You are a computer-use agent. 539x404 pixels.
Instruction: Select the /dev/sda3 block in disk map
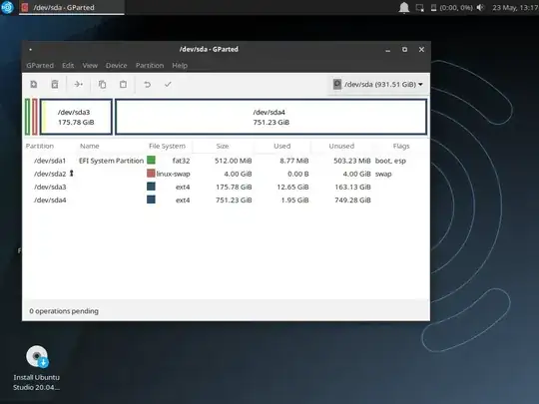(76, 117)
